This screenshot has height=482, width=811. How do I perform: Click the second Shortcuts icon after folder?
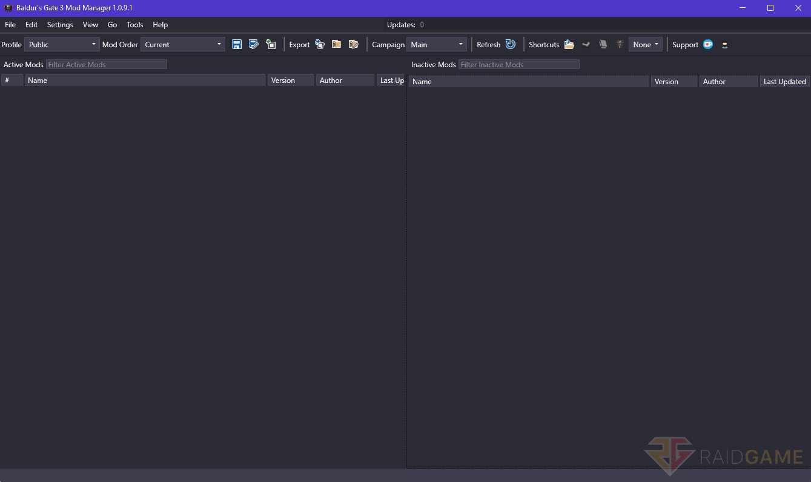coord(586,44)
